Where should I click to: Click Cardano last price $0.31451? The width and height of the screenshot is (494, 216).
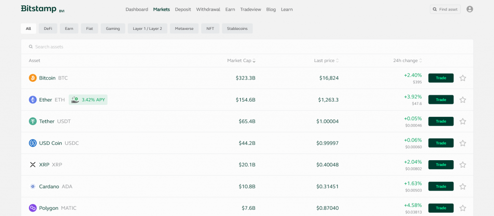coord(328,187)
